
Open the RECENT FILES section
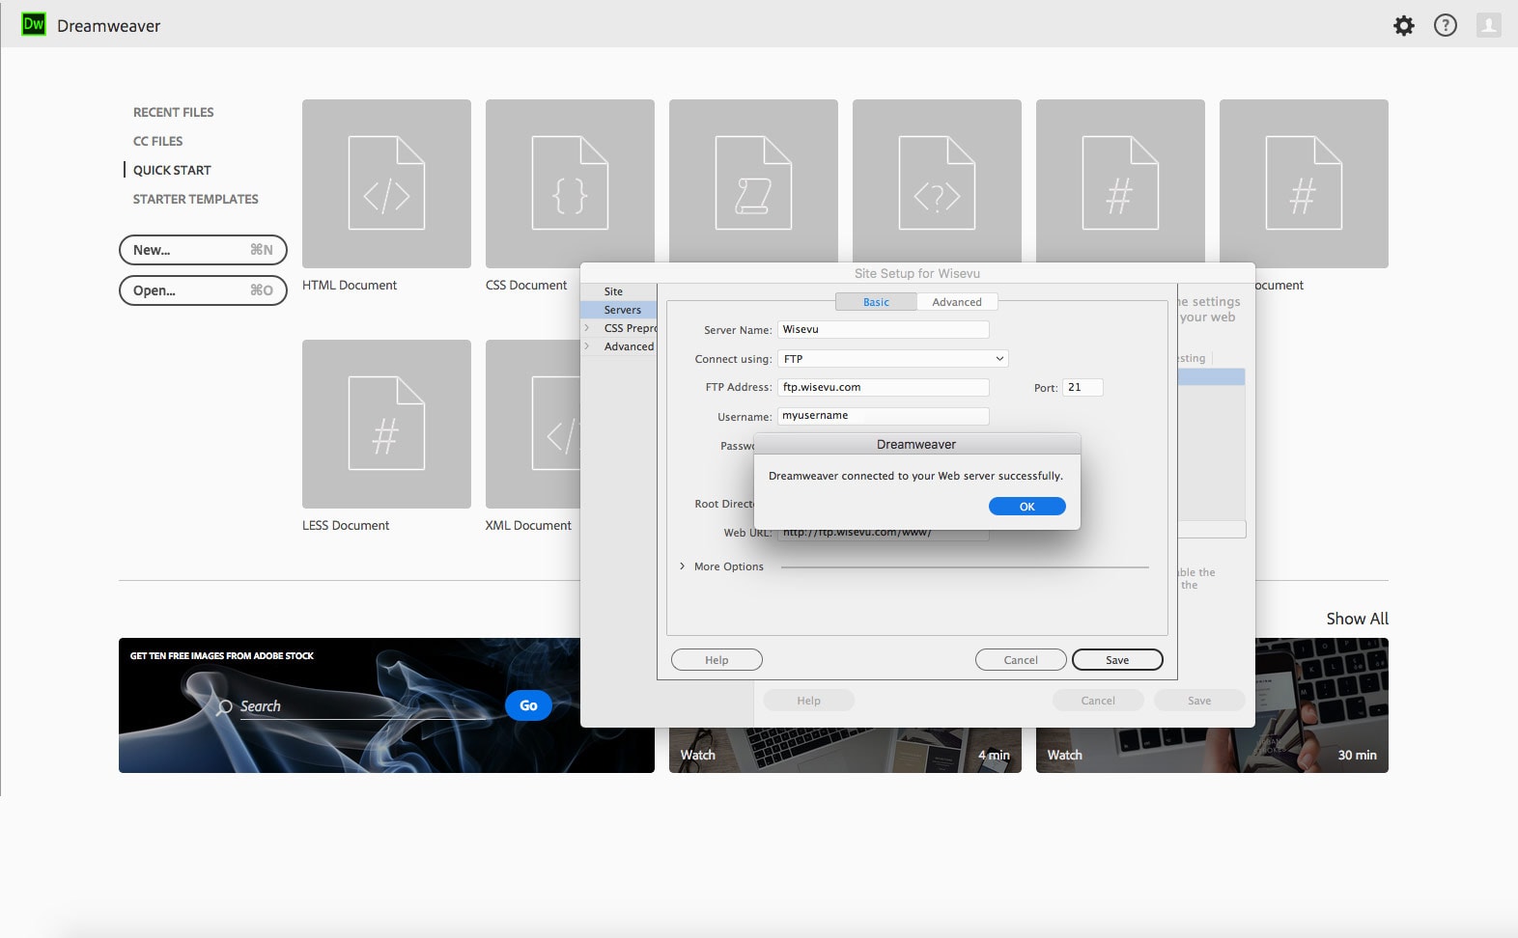coord(174,112)
